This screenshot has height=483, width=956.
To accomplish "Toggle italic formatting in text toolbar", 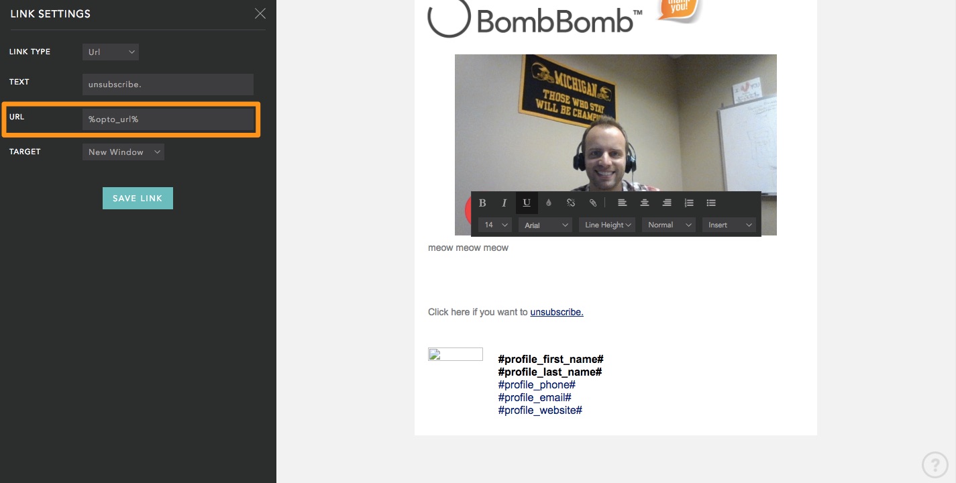I will (x=504, y=203).
